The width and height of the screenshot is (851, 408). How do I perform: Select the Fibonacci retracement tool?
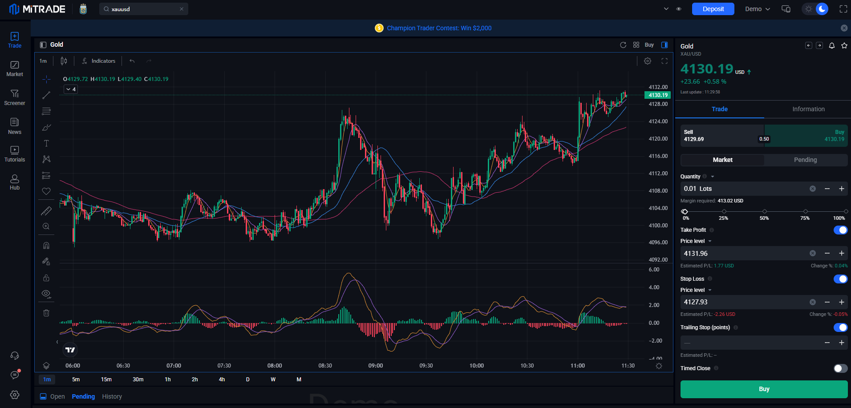click(x=46, y=111)
